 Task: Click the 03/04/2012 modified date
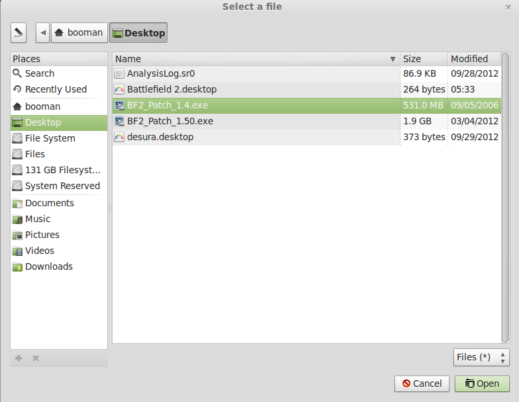[x=474, y=121]
